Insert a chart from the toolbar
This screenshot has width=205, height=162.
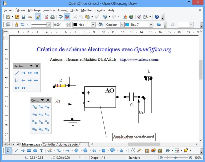point(125,17)
